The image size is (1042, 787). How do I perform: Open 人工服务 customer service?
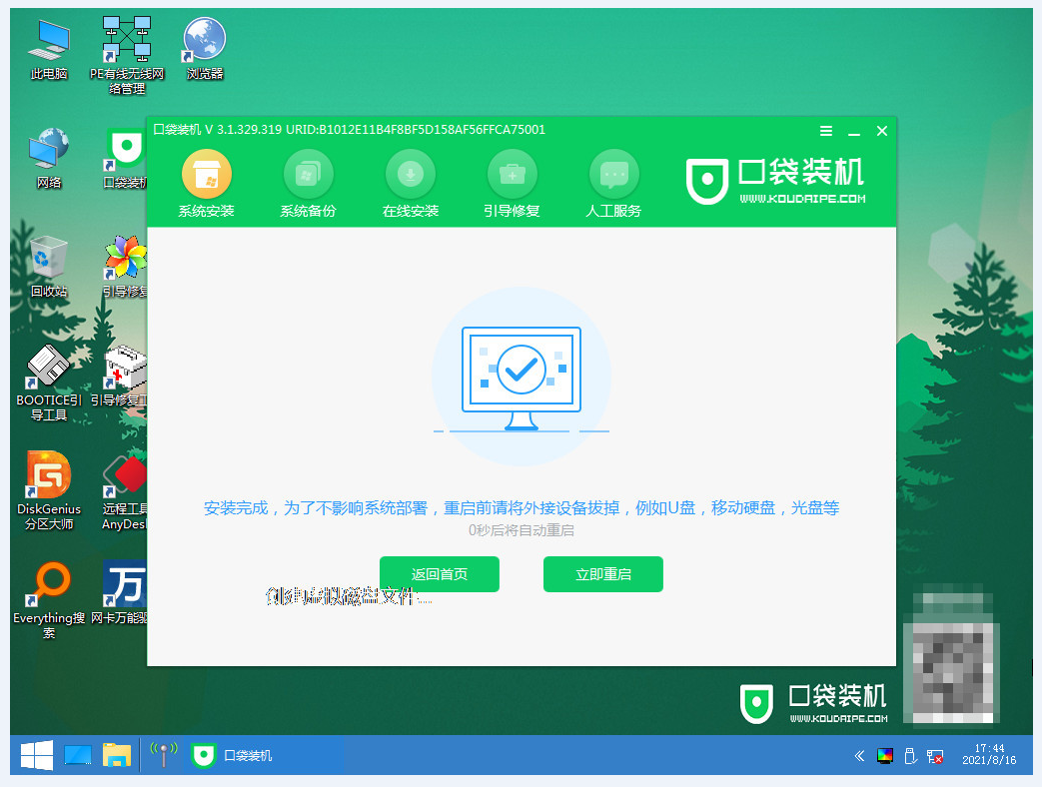point(613,184)
